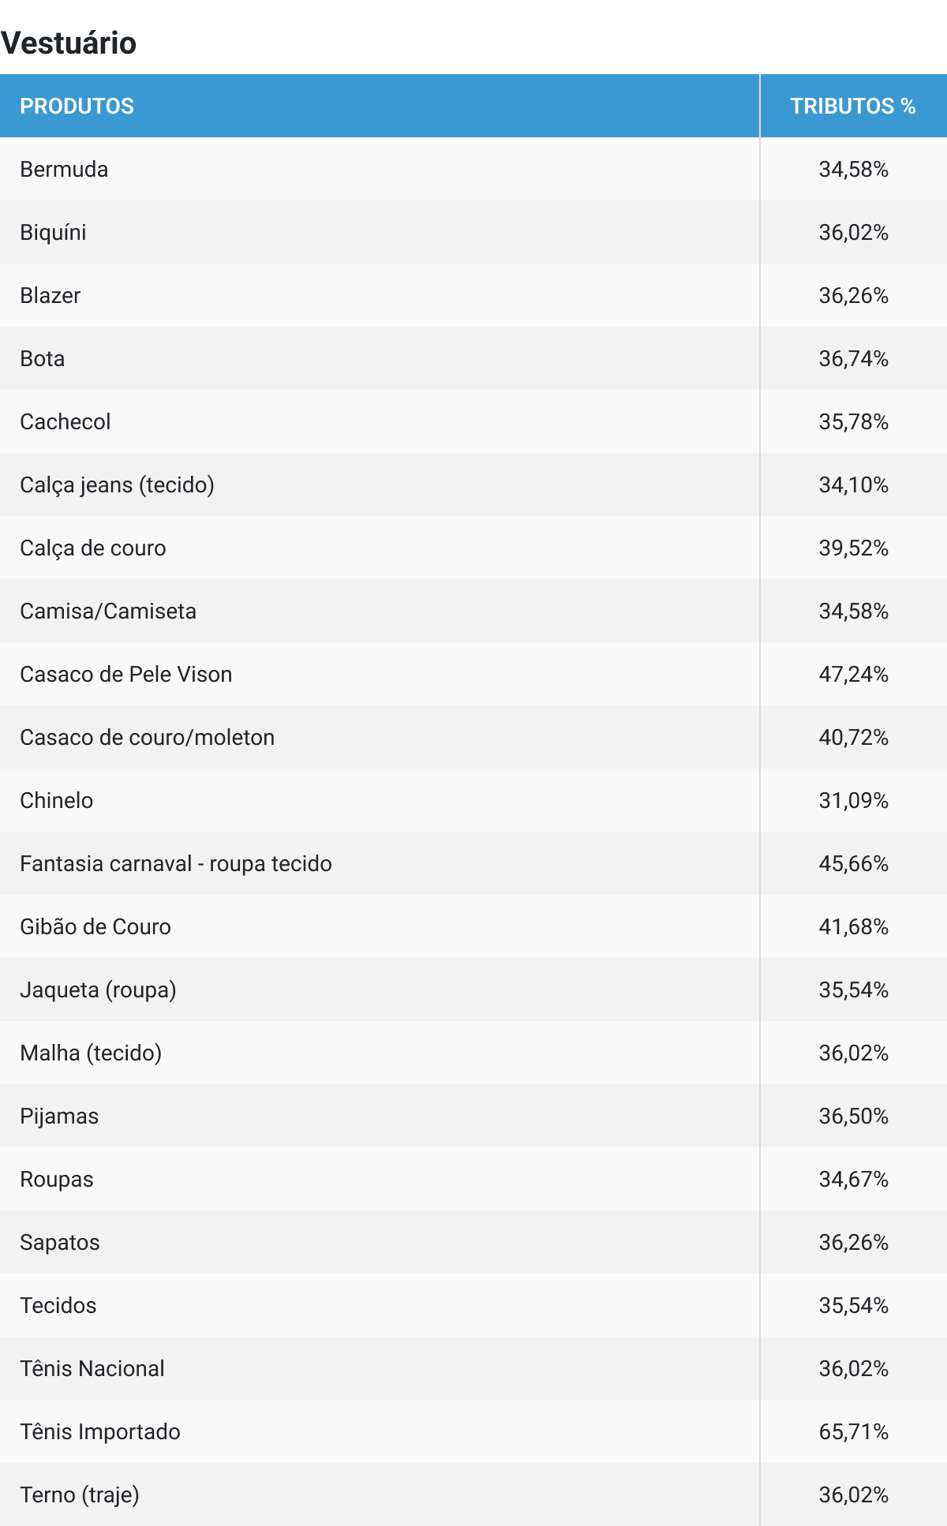Click the Vestuário section heading
The image size is (947, 1526).
tap(69, 43)
